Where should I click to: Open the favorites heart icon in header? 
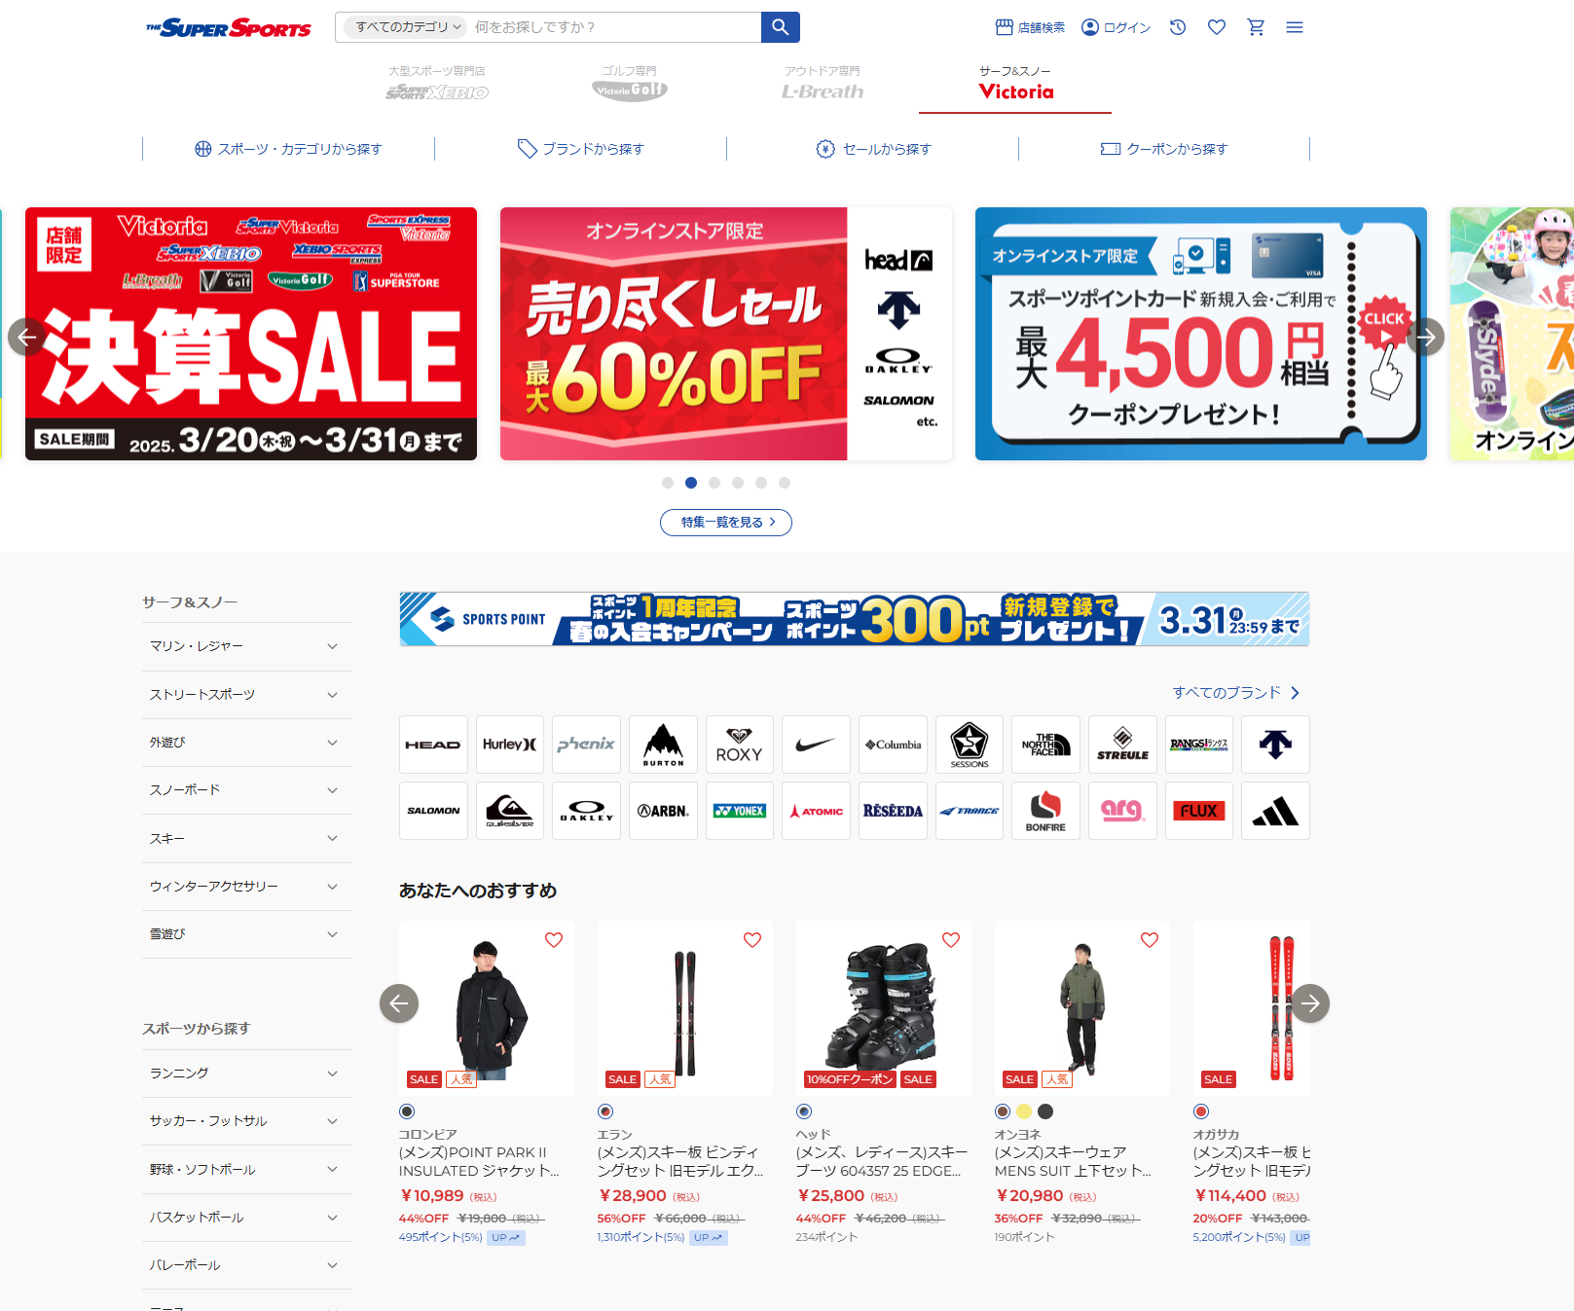click(x=1217, y=27)
